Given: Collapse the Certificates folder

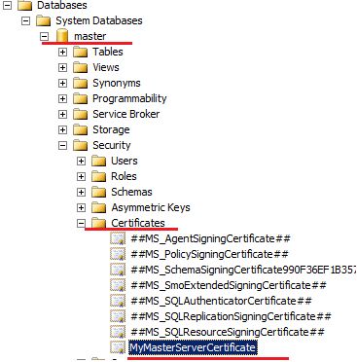Looking at the screenshot, I should 81,223.
